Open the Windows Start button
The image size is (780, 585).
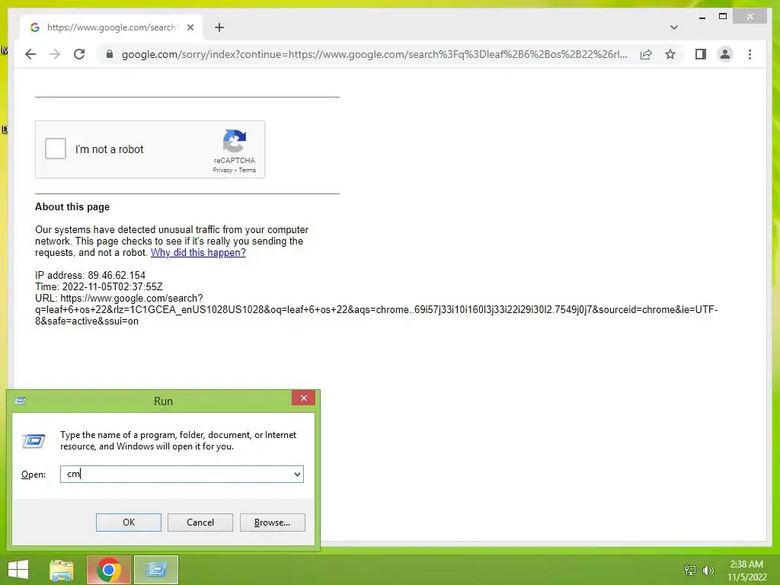[18, 570]
